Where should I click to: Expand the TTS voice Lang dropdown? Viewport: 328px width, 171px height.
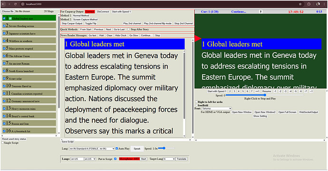[x=92, y=149]
